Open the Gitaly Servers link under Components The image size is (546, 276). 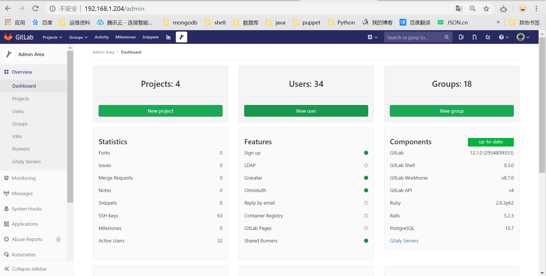(x=404, y=241)
